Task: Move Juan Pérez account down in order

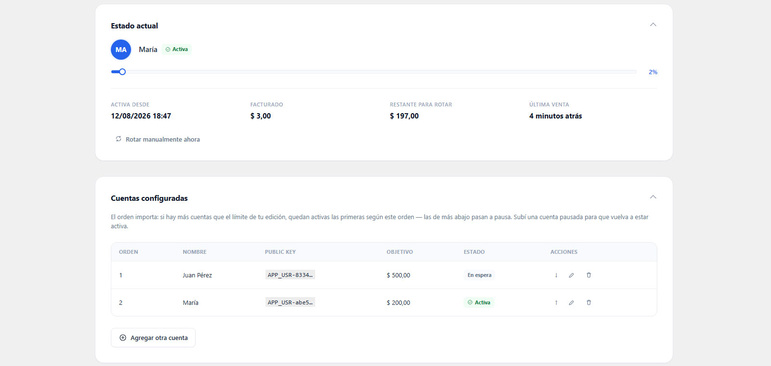Action: click(556, 275)
